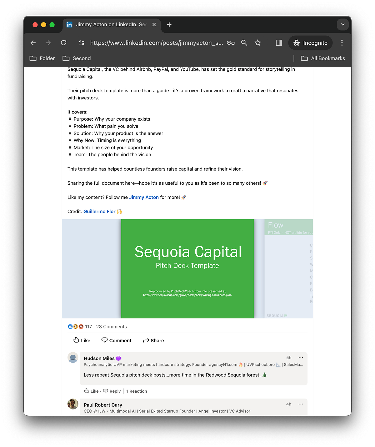
Task: Click the browser back arrow
Action: click(x=33, y=43)
